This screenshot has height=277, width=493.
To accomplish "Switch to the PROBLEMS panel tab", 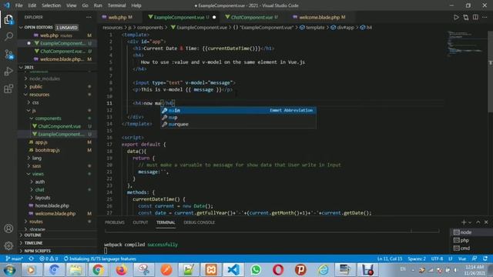I will point(115,222).
